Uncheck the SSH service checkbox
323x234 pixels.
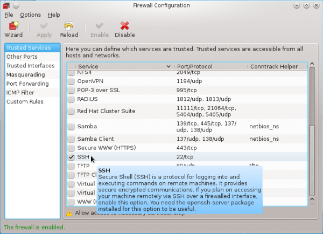click(x=72, y=157)
